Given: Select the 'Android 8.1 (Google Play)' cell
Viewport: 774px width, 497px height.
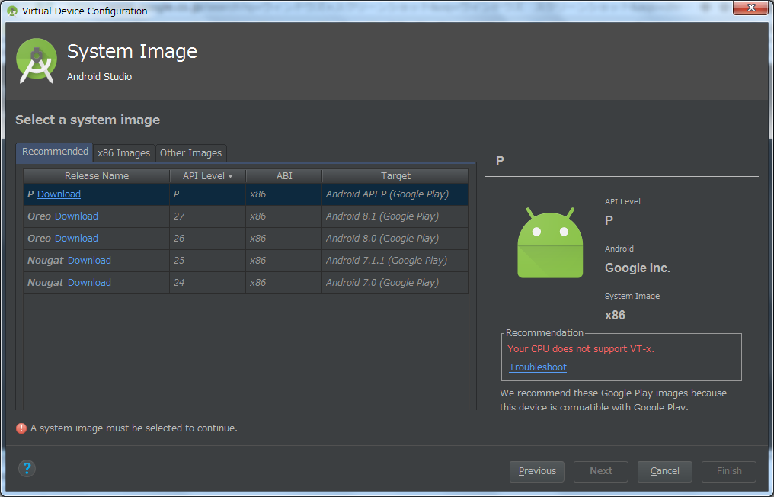Looking at the screenshot, I should click(x=395, y=216).
